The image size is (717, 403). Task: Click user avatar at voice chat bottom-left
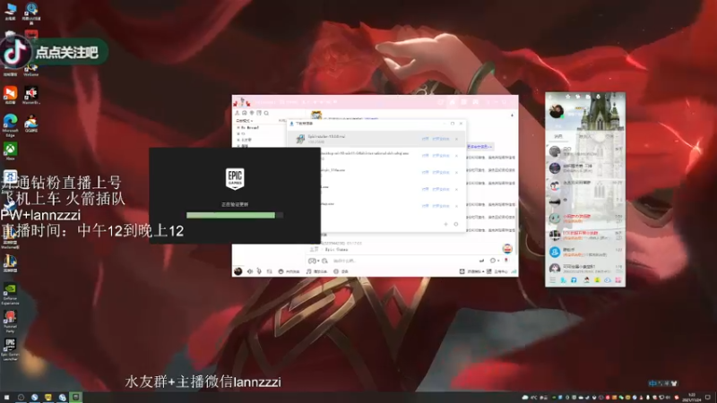(x=238, y=271)
